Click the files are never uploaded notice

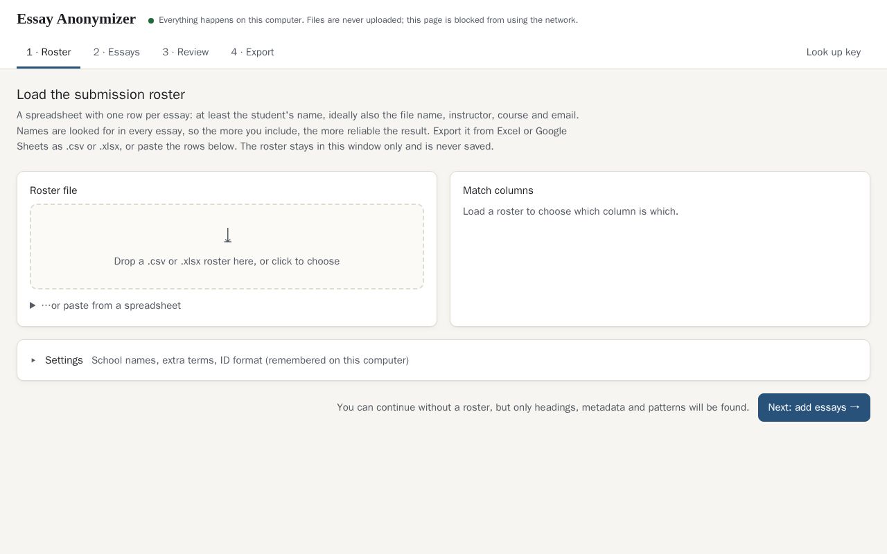[368, 20]
